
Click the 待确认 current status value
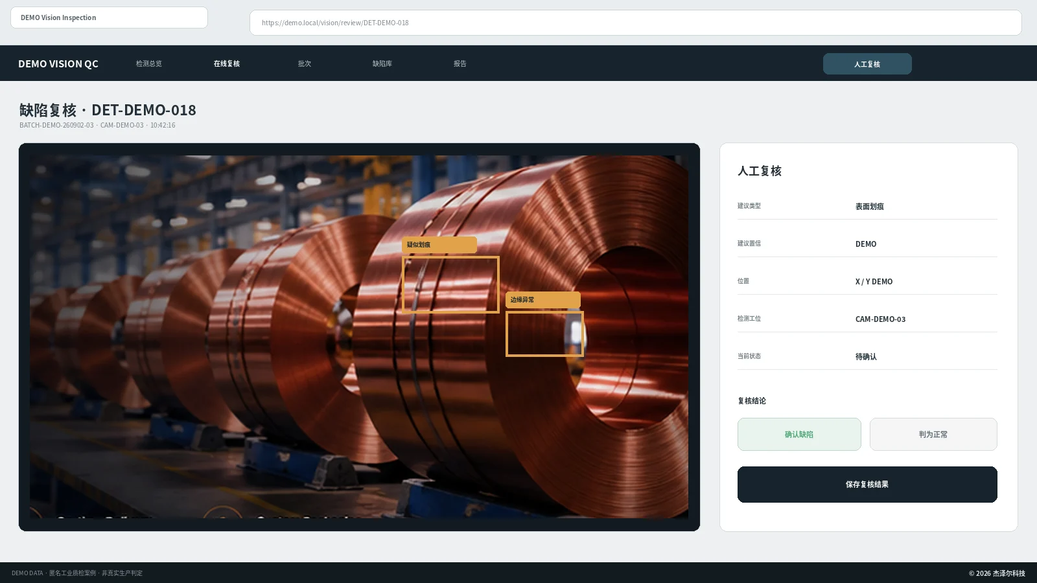pyautogui.click(x=866, y=357)
